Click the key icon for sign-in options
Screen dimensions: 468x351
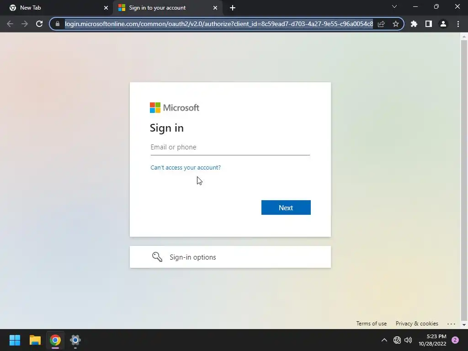pyautogui.click(x=157, y=257)
